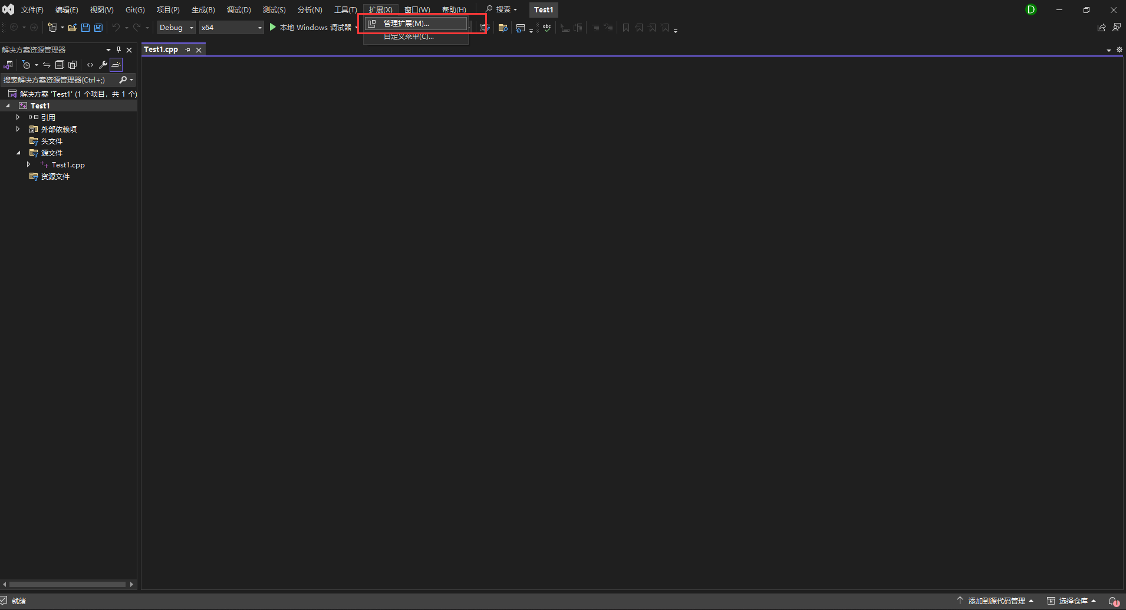Toggle the pin on Test1.cpp tab
This screenshot has height=610, width=1126.
(188, 50)
